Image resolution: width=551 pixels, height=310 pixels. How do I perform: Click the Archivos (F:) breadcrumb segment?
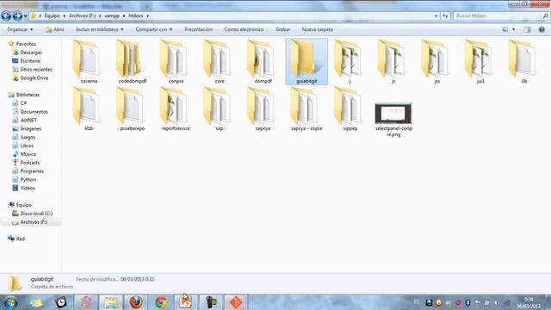click(82, 15)
